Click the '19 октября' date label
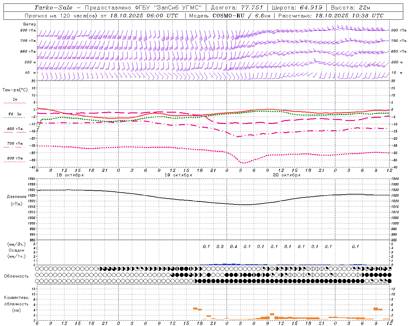The width and height of the screenshot is (408, 326). [178, 175]
